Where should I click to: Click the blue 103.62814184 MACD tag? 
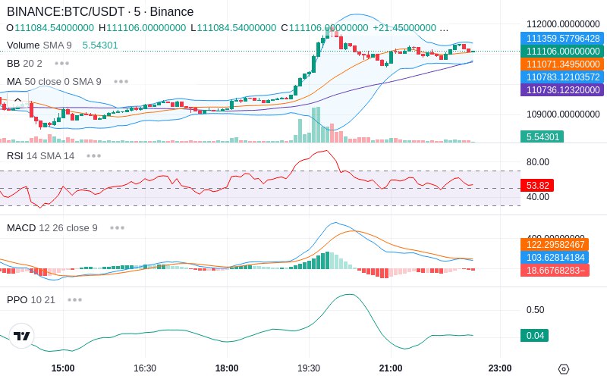pos(555,257)
